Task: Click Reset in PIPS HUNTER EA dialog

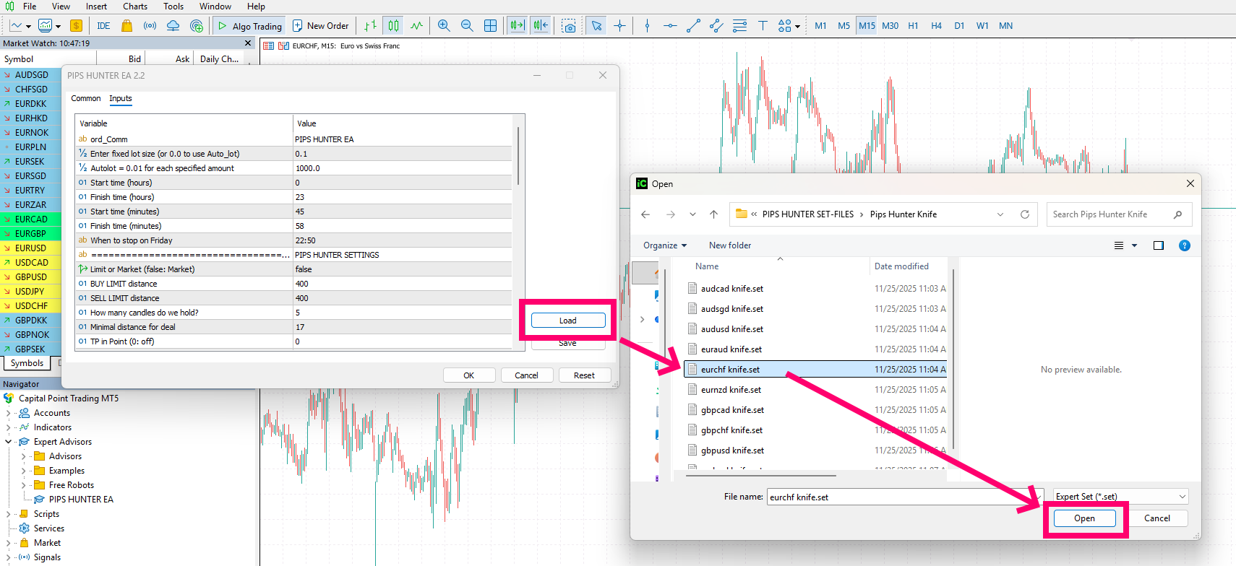Action: [584, 375]
